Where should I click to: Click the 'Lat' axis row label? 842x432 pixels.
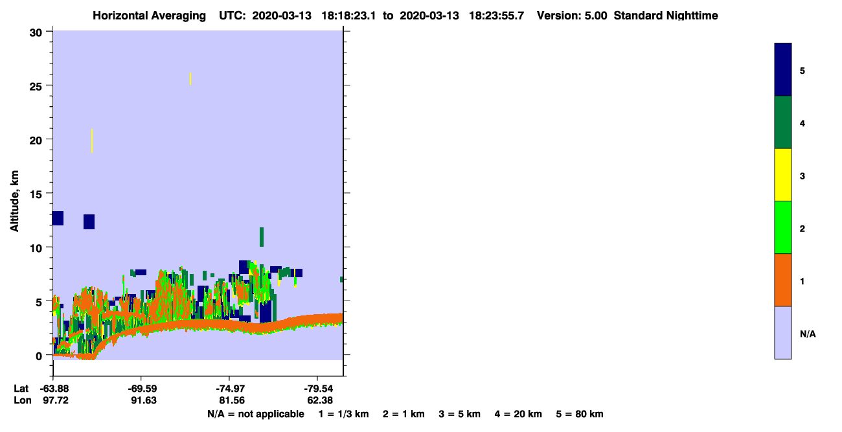click(21, 389)
